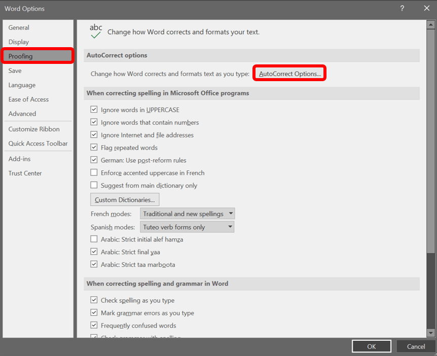Disable Check spelling as you type
The width and height of the screenshot is (437, 356).
click(94, 300)
